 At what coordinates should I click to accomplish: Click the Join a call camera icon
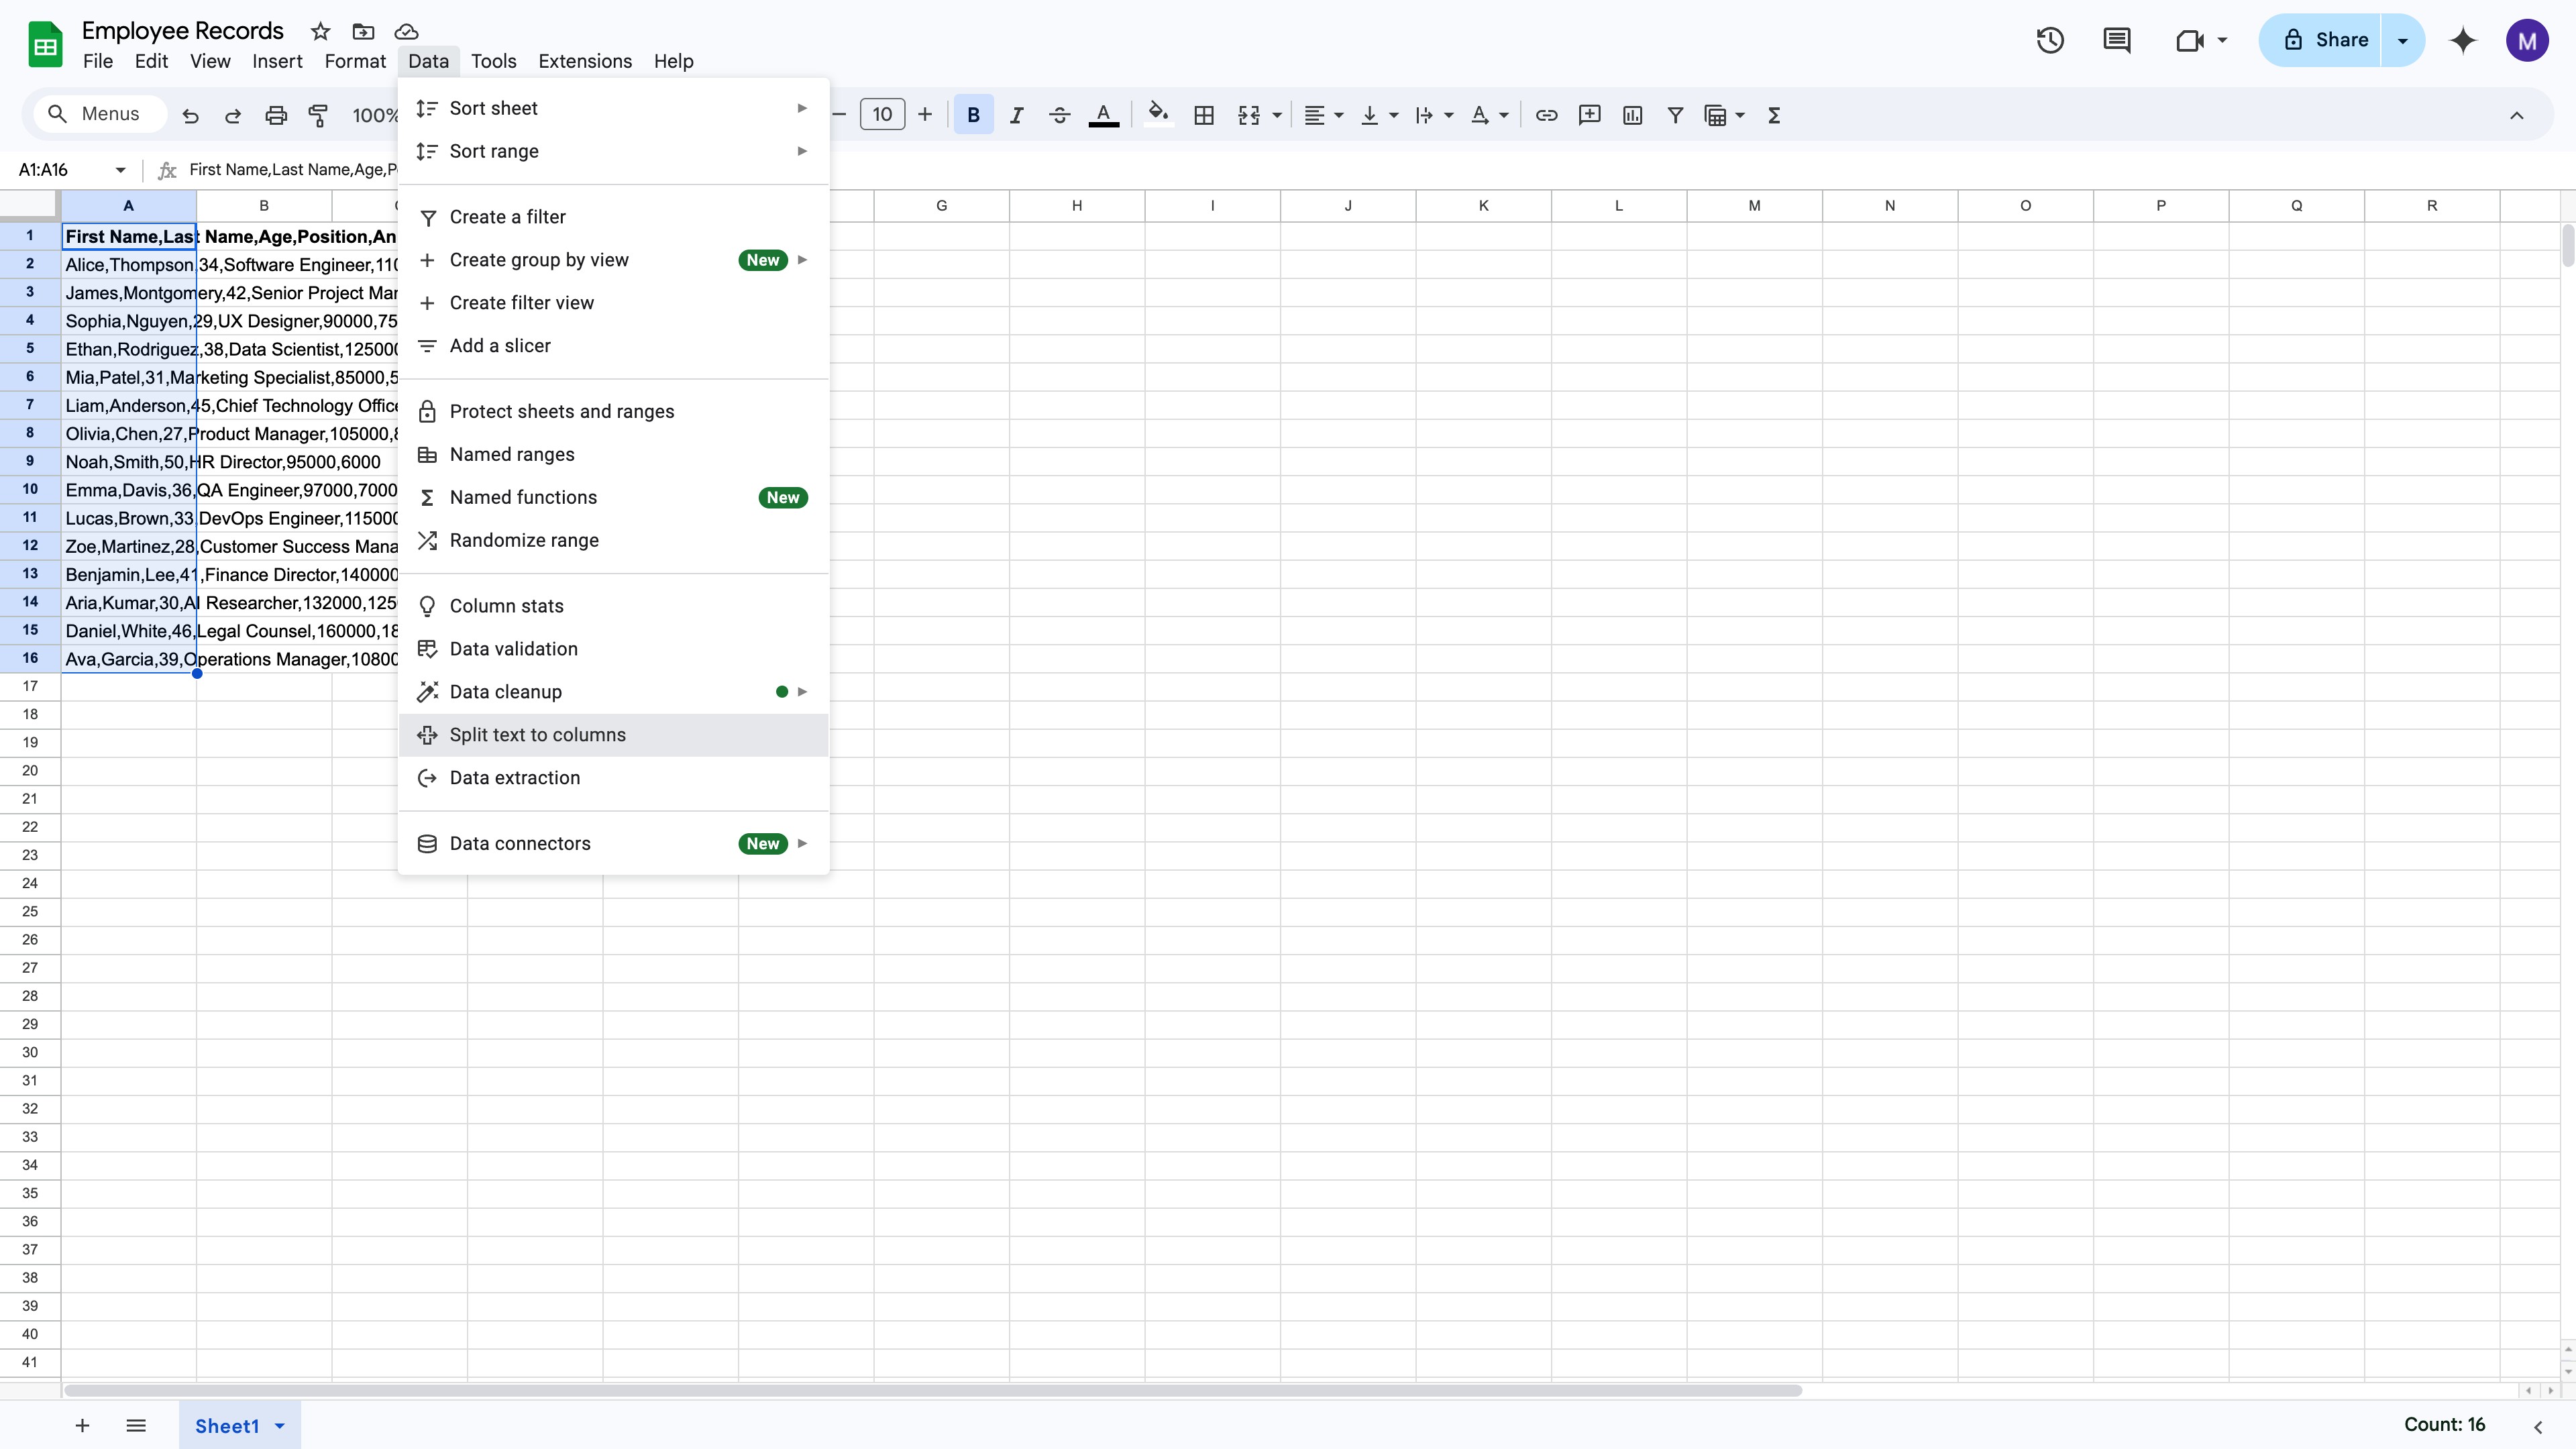2189,40
